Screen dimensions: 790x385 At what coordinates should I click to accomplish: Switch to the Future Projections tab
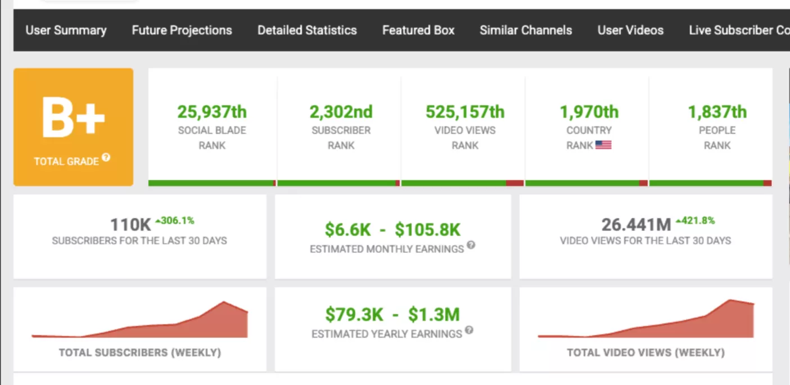pos(182,30)
